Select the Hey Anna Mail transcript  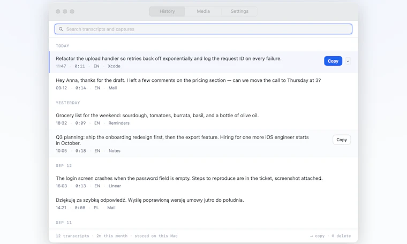click(204, 84)
